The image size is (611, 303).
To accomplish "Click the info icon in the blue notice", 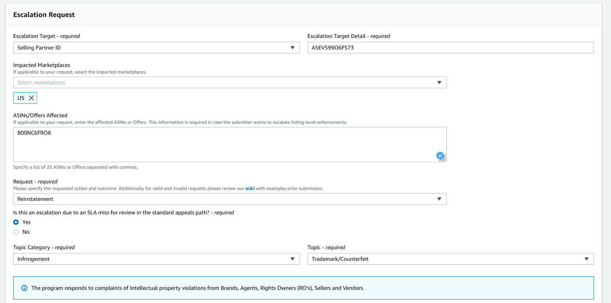I will coord(24,288).
